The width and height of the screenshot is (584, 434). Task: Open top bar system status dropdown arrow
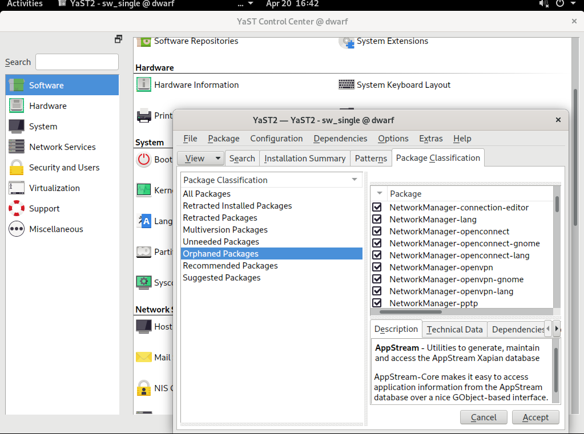(573, 4)
